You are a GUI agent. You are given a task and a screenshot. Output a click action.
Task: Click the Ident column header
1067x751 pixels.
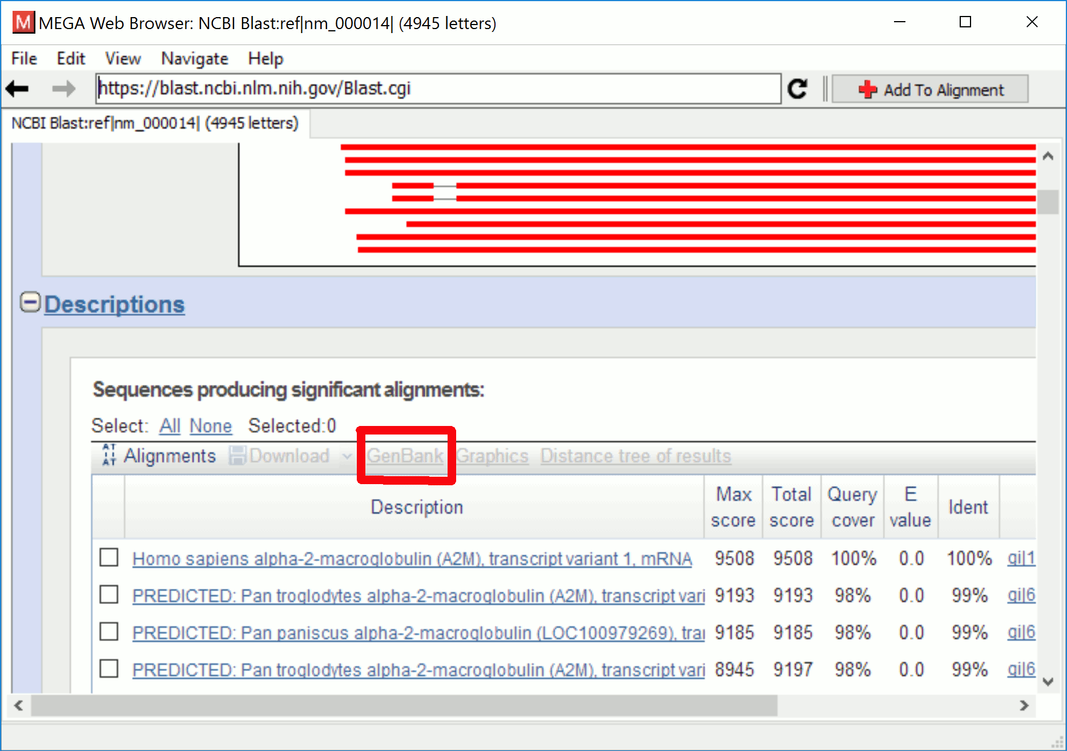[x=968, y=507]
